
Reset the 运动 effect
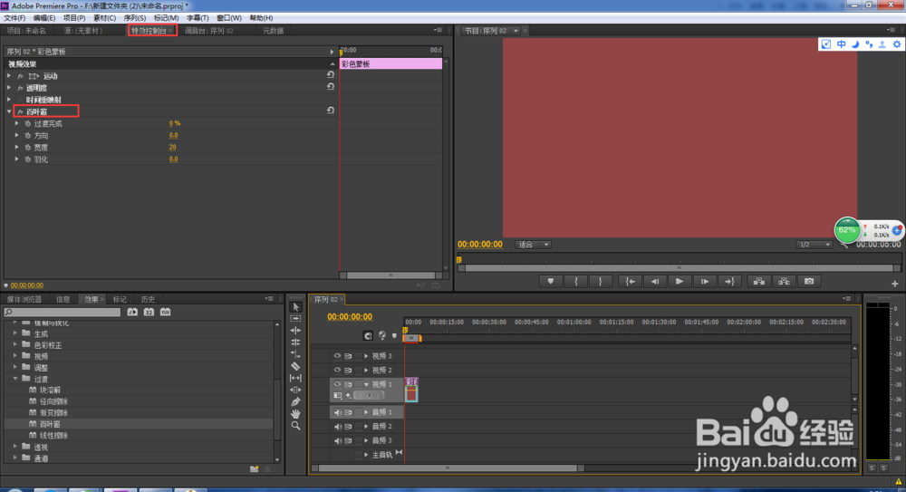coord(331,74)
